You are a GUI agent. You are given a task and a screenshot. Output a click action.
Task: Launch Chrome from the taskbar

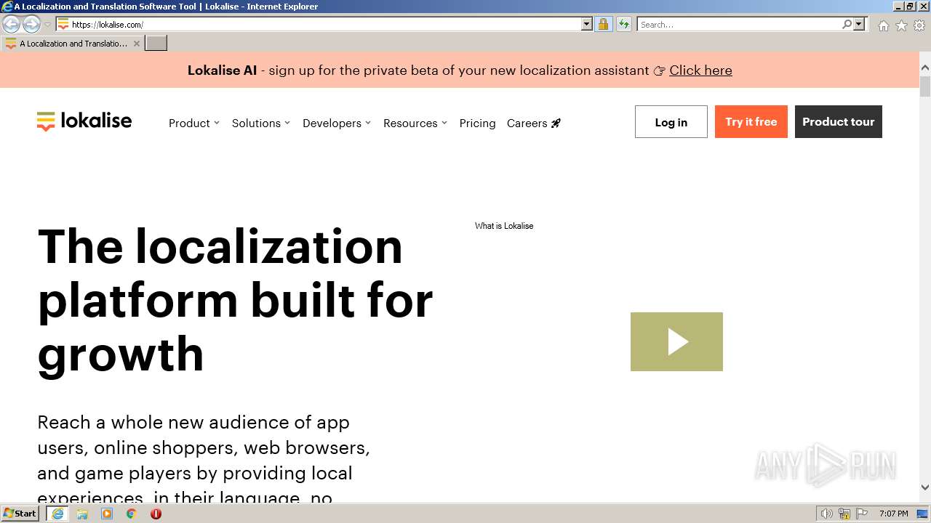pos(132,514)
